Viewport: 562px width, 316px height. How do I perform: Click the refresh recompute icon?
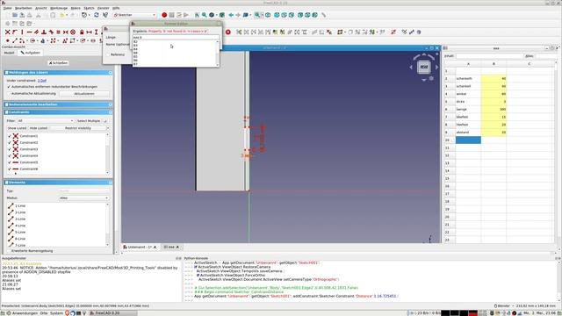(97, 15)
